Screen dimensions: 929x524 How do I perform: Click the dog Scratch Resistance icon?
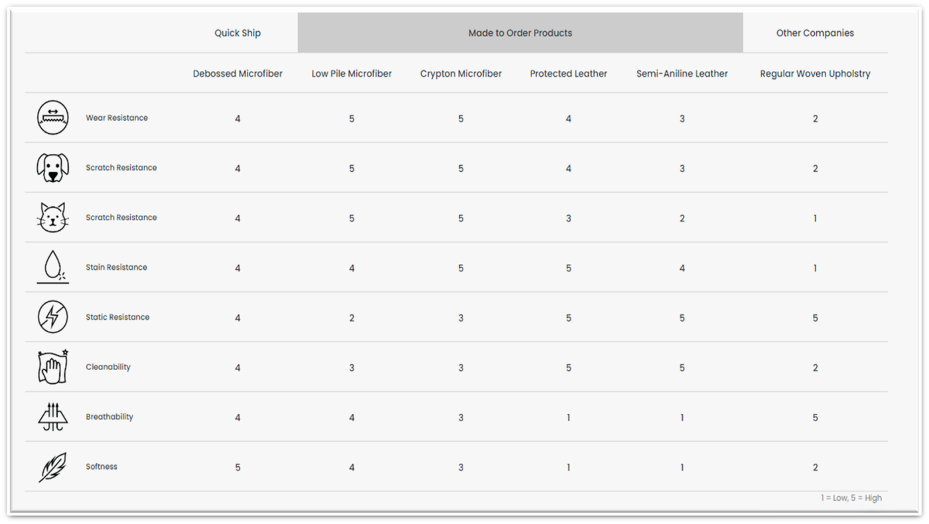coord(52,168)
